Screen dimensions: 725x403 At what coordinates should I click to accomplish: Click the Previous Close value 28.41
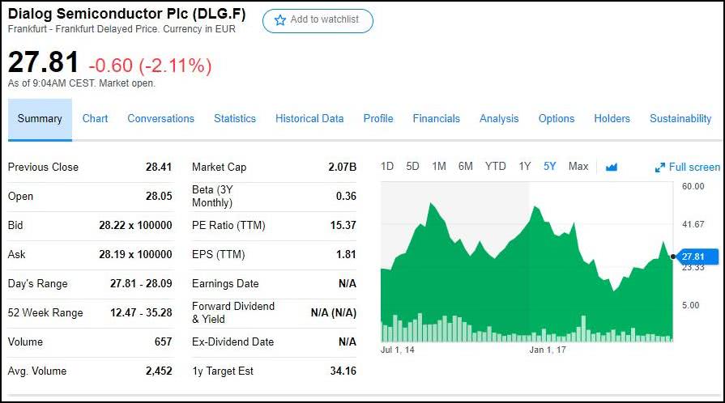(x=159, y=167)
